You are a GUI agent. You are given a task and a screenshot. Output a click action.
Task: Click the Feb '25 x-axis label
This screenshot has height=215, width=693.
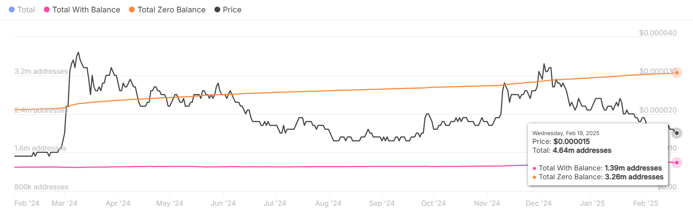(x=646, y=203)
